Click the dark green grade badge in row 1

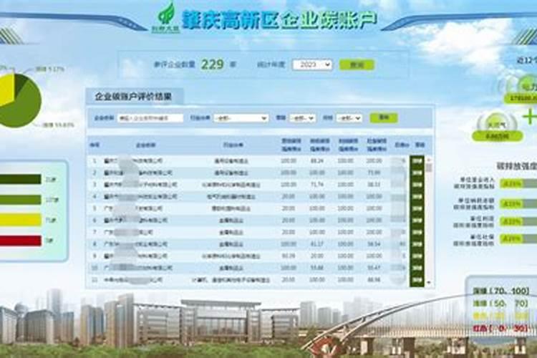[x=417, y=160]
